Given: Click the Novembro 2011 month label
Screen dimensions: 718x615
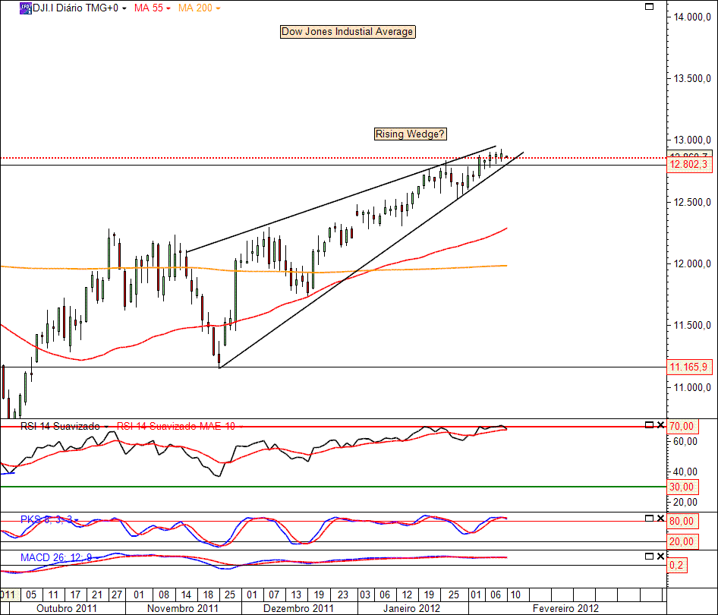Looking at the screenshot, I should [x=183, y=609].
